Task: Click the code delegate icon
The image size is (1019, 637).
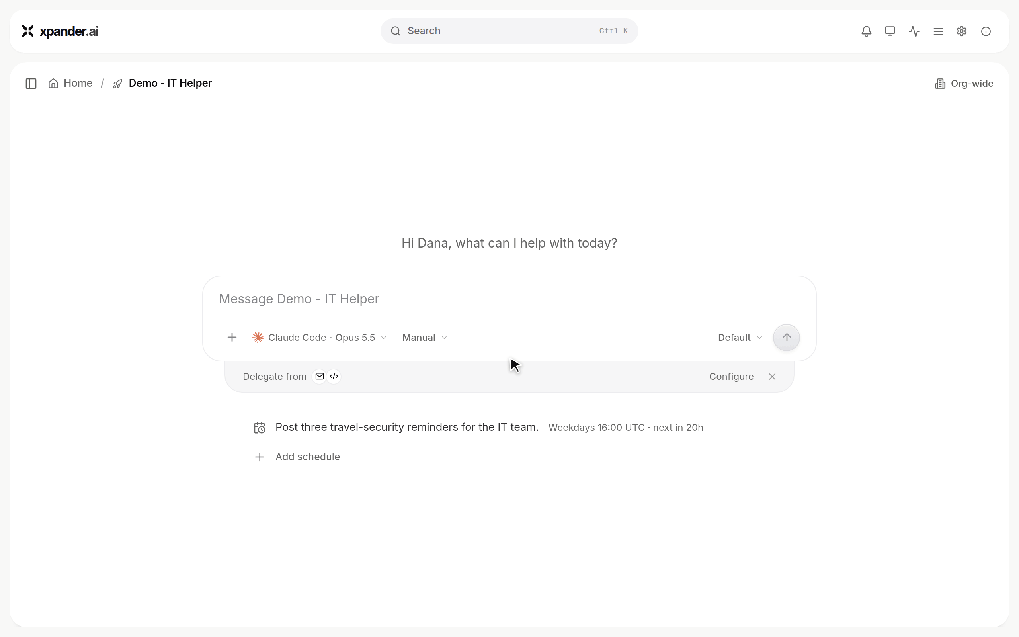Action: coord(334,376)
